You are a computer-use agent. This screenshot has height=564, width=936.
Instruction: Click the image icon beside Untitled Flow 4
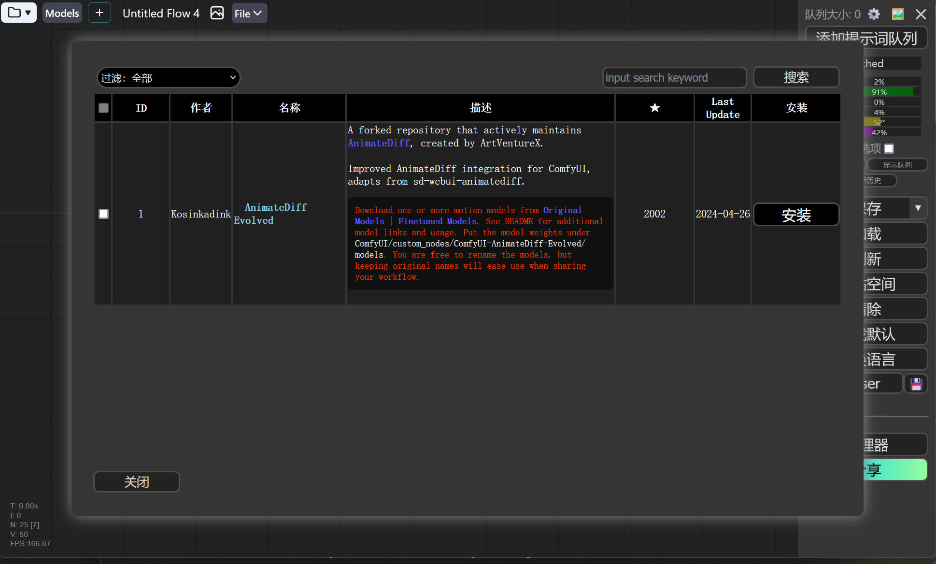[217, 13]
